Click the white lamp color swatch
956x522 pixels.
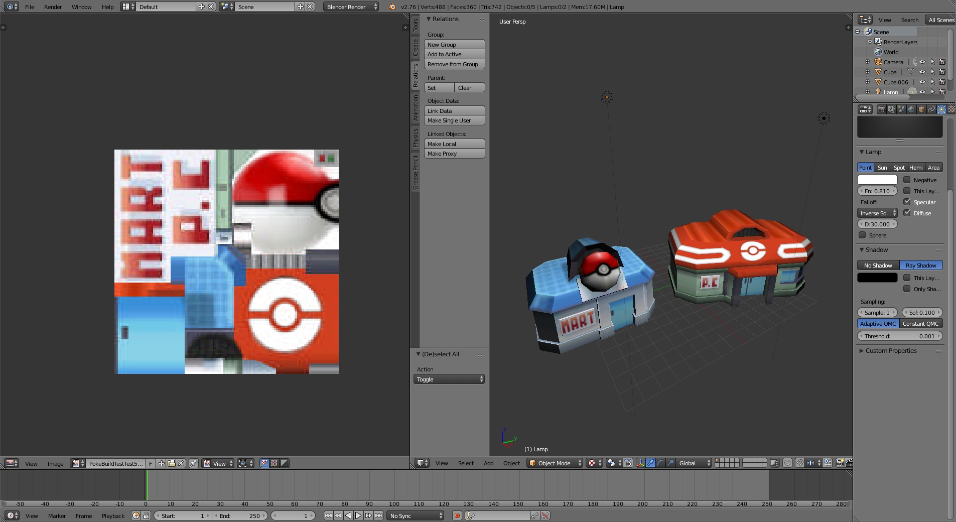click(x=877, y=180)
